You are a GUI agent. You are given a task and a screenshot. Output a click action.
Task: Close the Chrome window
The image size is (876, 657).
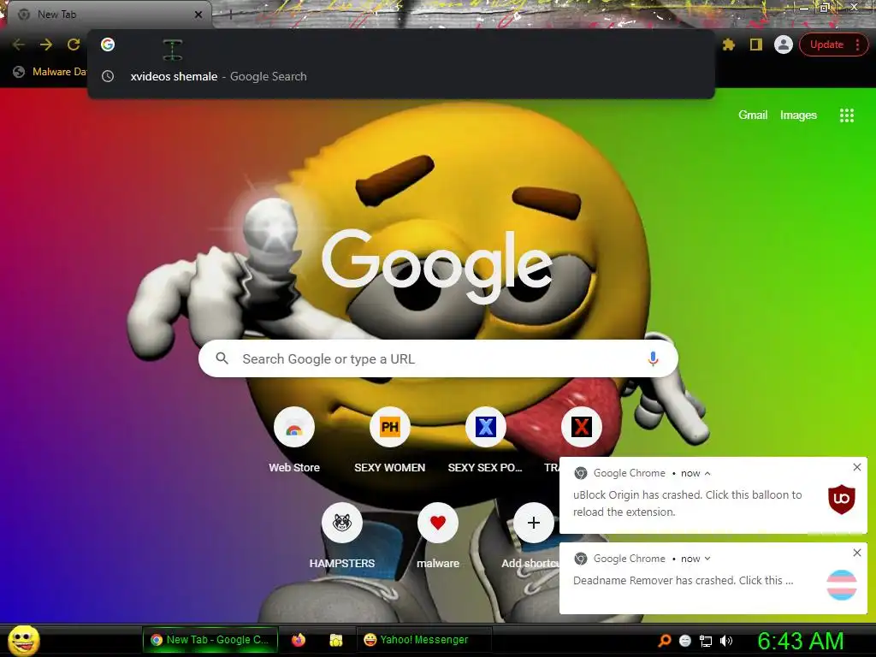(x=855, y=8)
